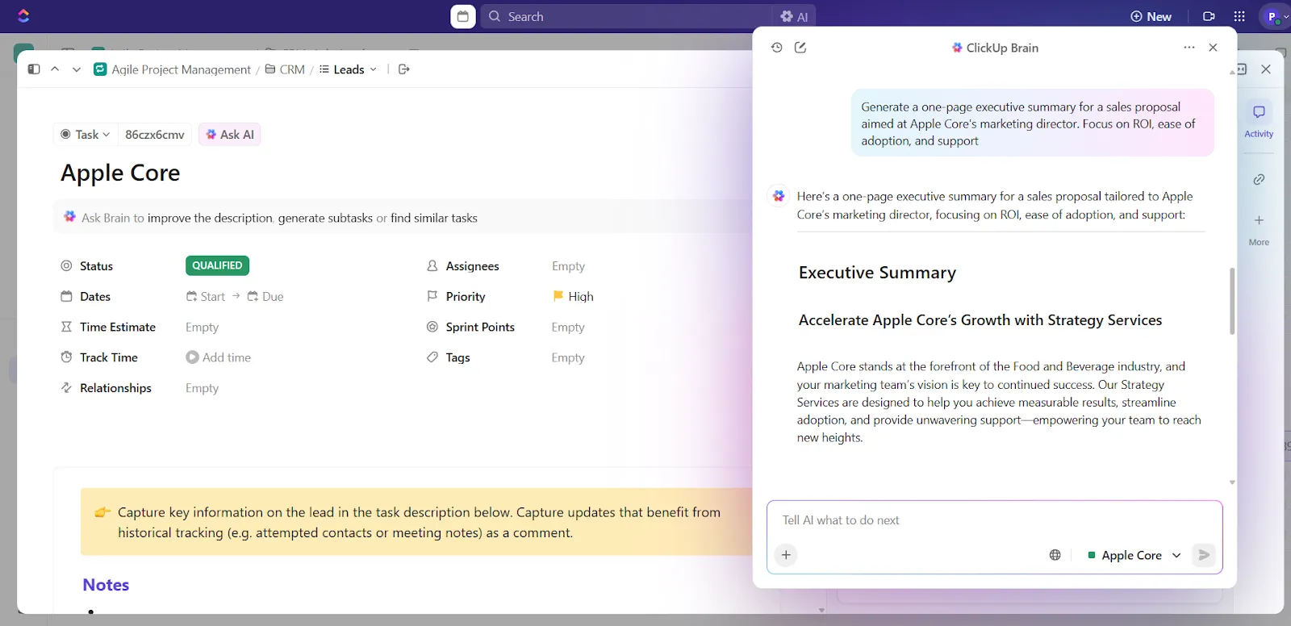
Task: Go to previous task with up chevron
Action: [55, 69]
